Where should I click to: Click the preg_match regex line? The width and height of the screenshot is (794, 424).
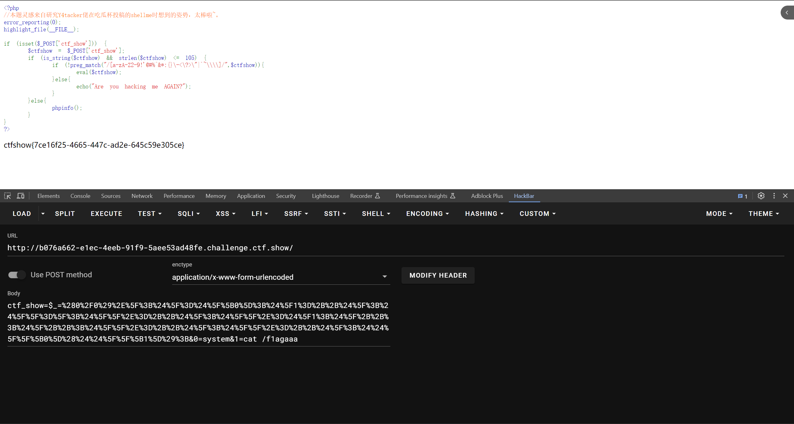click(158, 65)
